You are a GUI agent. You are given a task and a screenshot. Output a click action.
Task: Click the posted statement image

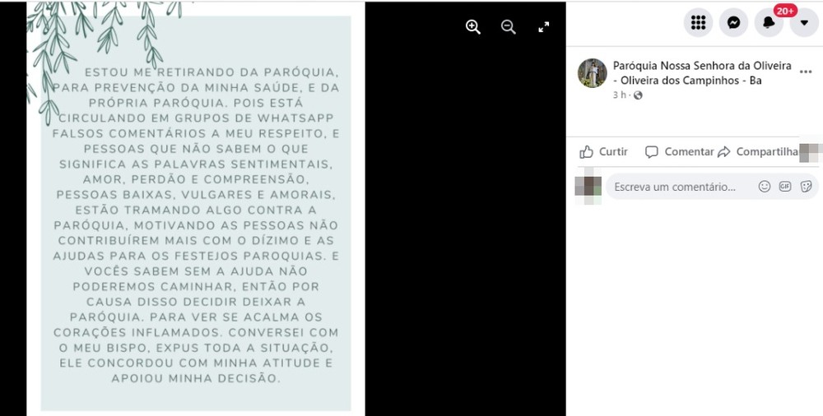point(196,208)
